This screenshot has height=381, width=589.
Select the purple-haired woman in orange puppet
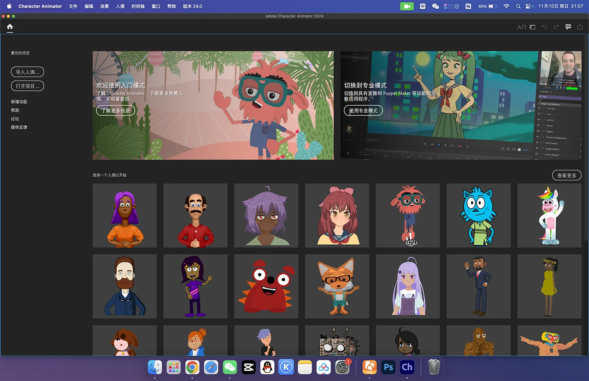[124, 216]
